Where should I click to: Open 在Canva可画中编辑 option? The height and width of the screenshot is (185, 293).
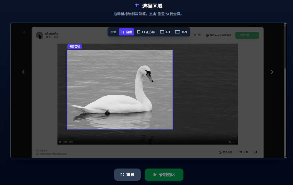(x=218, y=35)
